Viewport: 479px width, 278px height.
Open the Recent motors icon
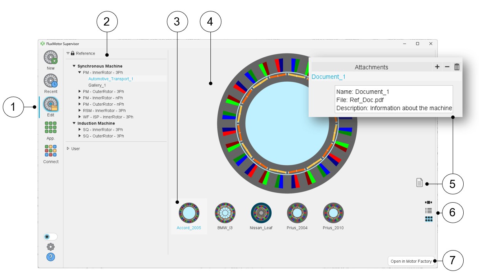(x=51, y=81)
